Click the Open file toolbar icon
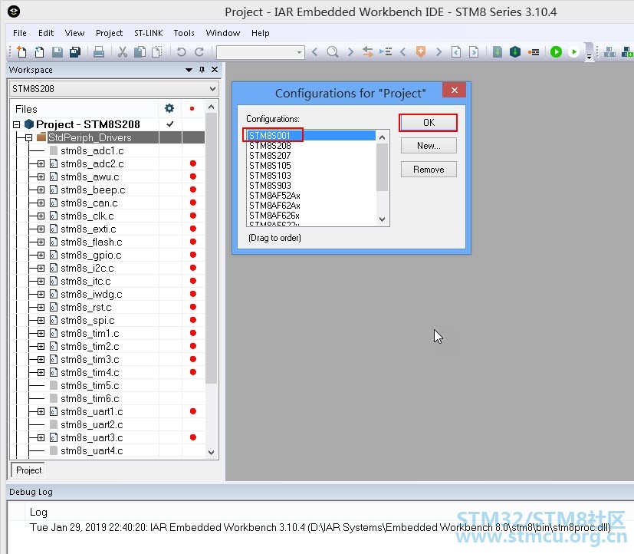 click(39, 52)
